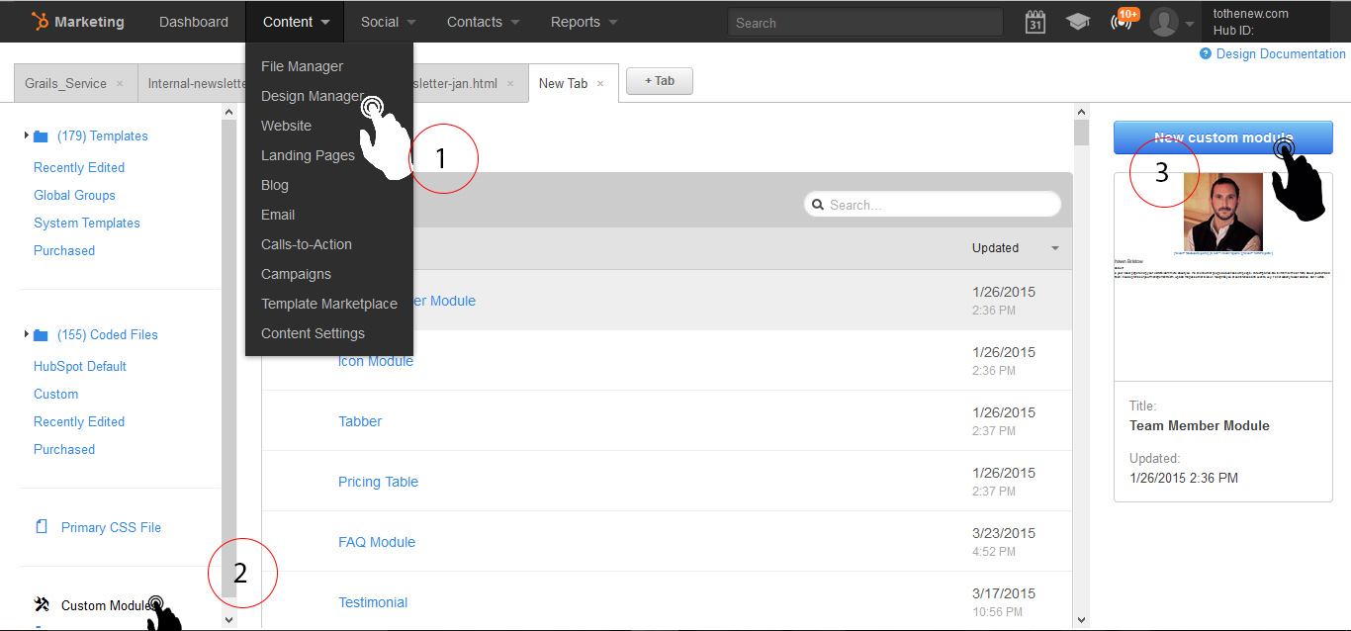Open the Social dropdown menu

(388, 22)
